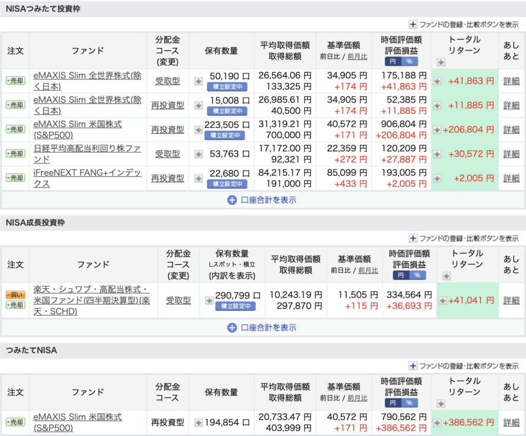Open the 日経平均高配当利回り株ファンド fund link
The image size is (526, 436).
point(87,154)
